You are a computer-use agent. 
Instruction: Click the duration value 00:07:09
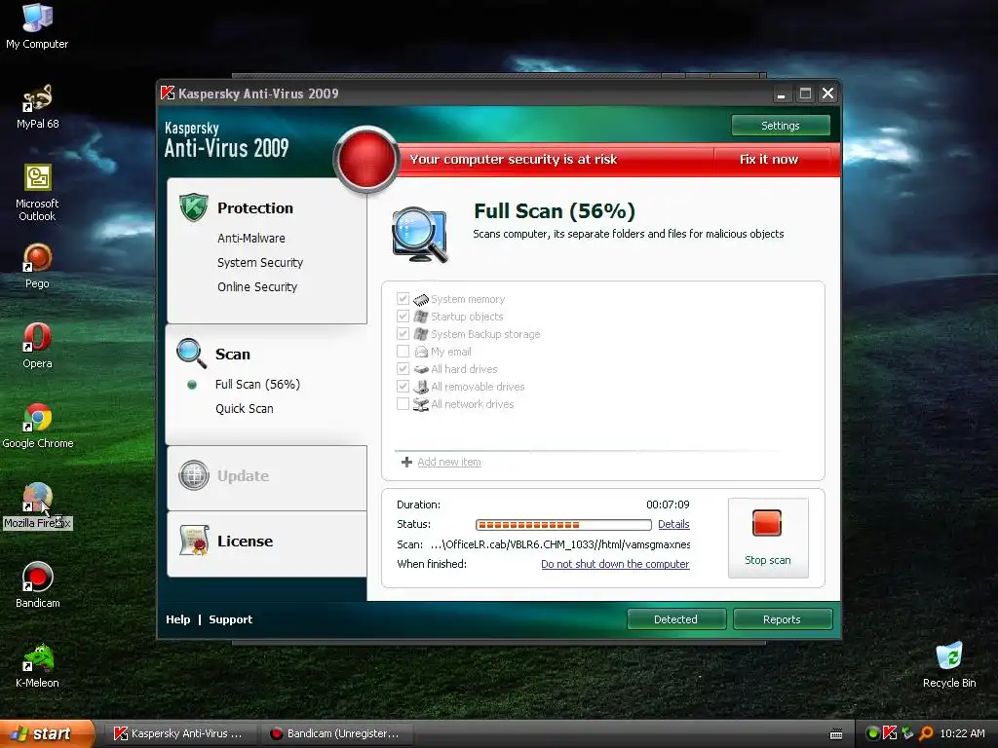point(668,505)
